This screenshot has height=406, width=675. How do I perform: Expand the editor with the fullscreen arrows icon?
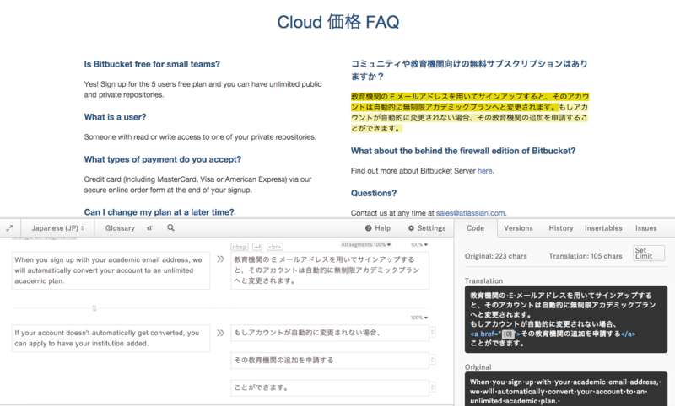pos(9,228)
